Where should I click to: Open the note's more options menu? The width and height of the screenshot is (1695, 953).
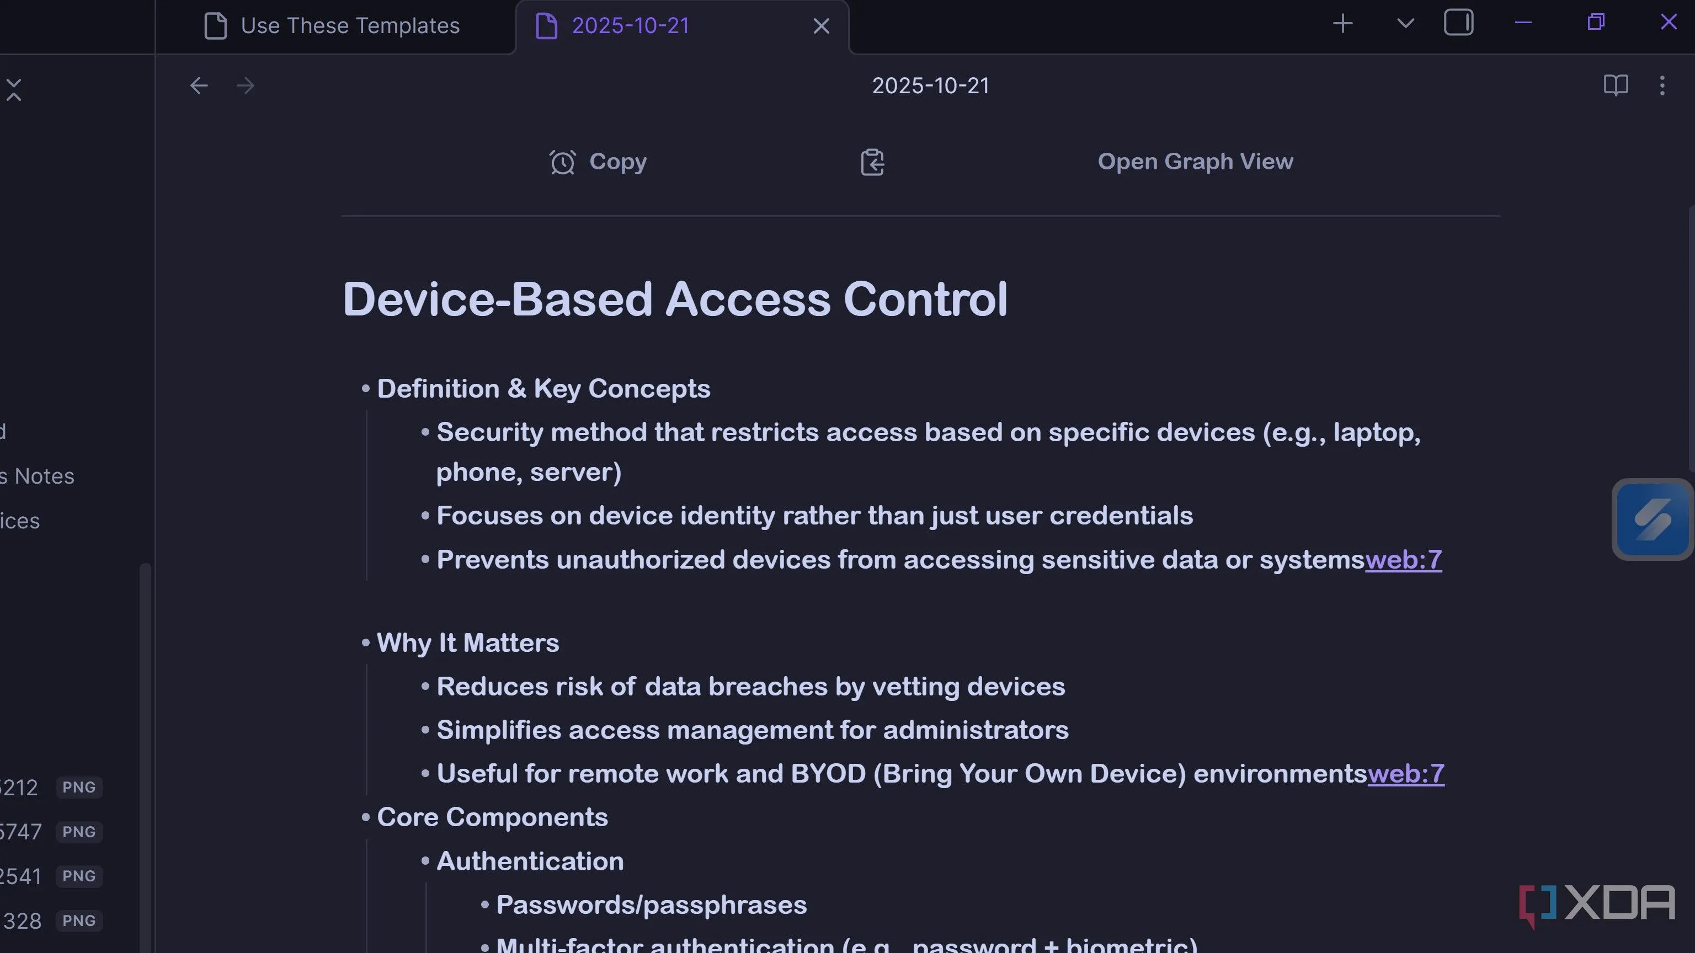click(1662, 85)
